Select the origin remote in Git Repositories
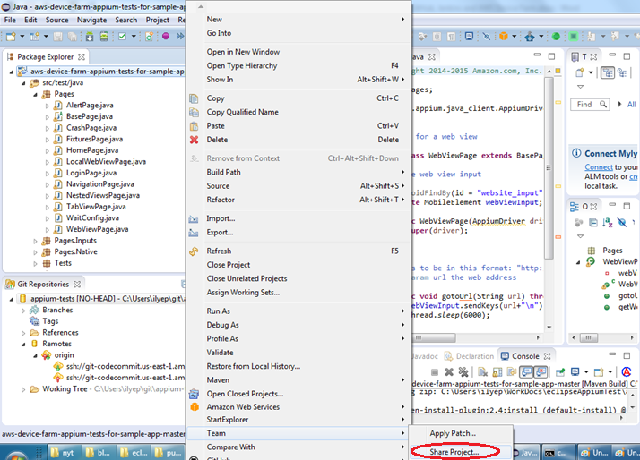640x460 pixels. (64, 355)
